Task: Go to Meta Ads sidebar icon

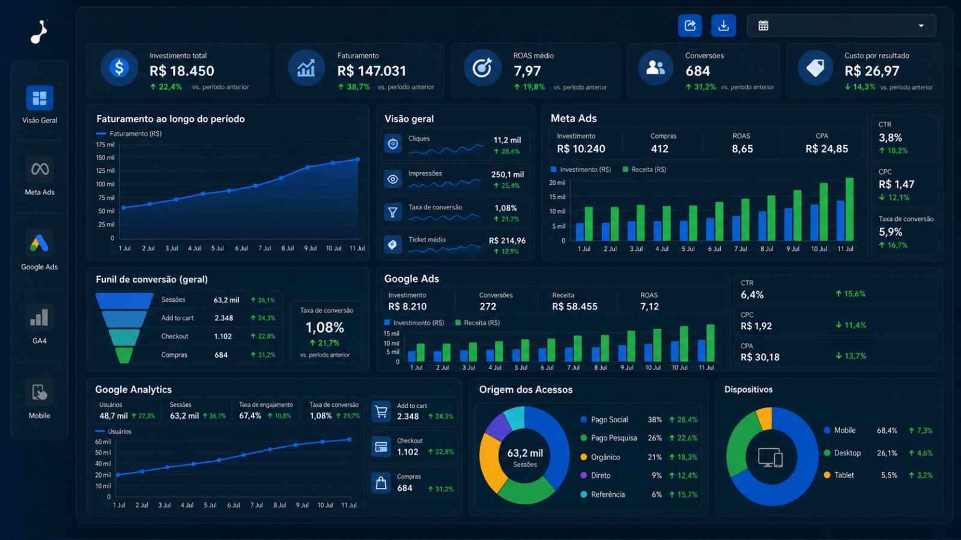Action: click(40, 169)
